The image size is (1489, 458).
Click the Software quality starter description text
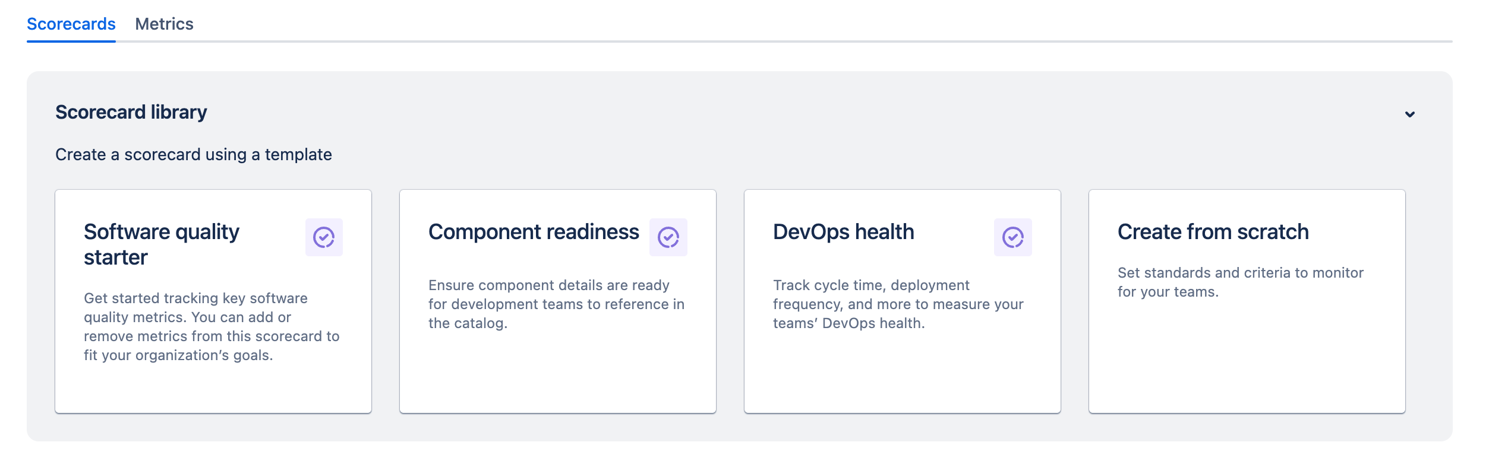pyautogui.click(x=212, y=327)
